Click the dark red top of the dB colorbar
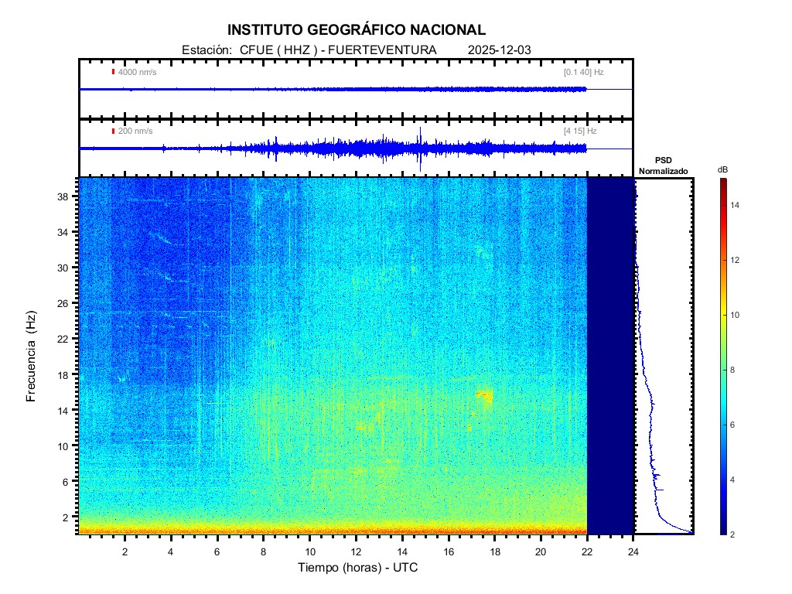This screenshot has height=594, width=792. [722, 182]
